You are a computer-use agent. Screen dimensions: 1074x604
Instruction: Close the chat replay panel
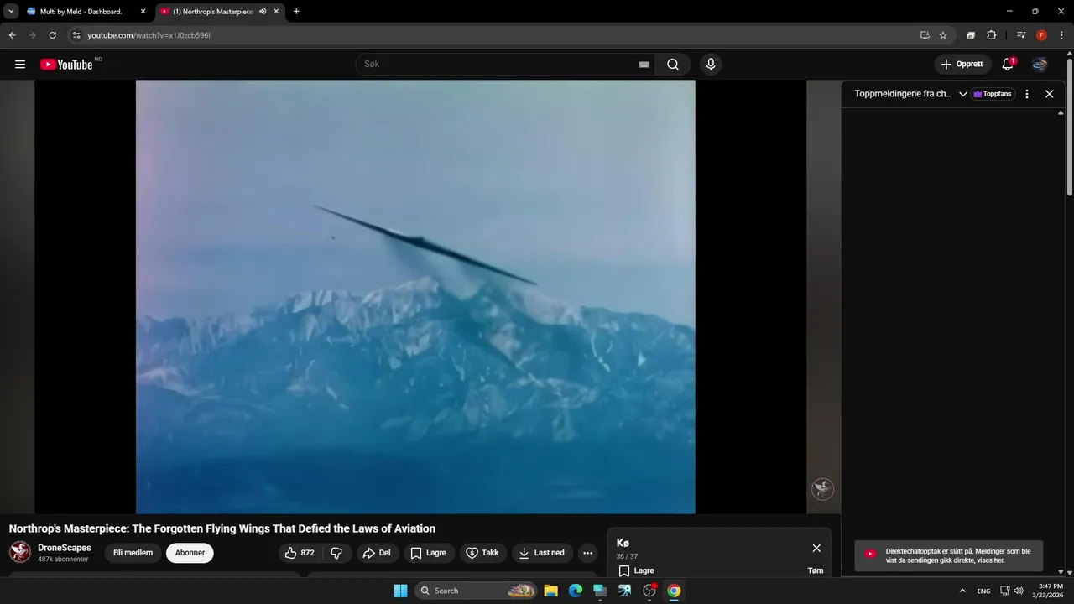(x=1049, y=94)
